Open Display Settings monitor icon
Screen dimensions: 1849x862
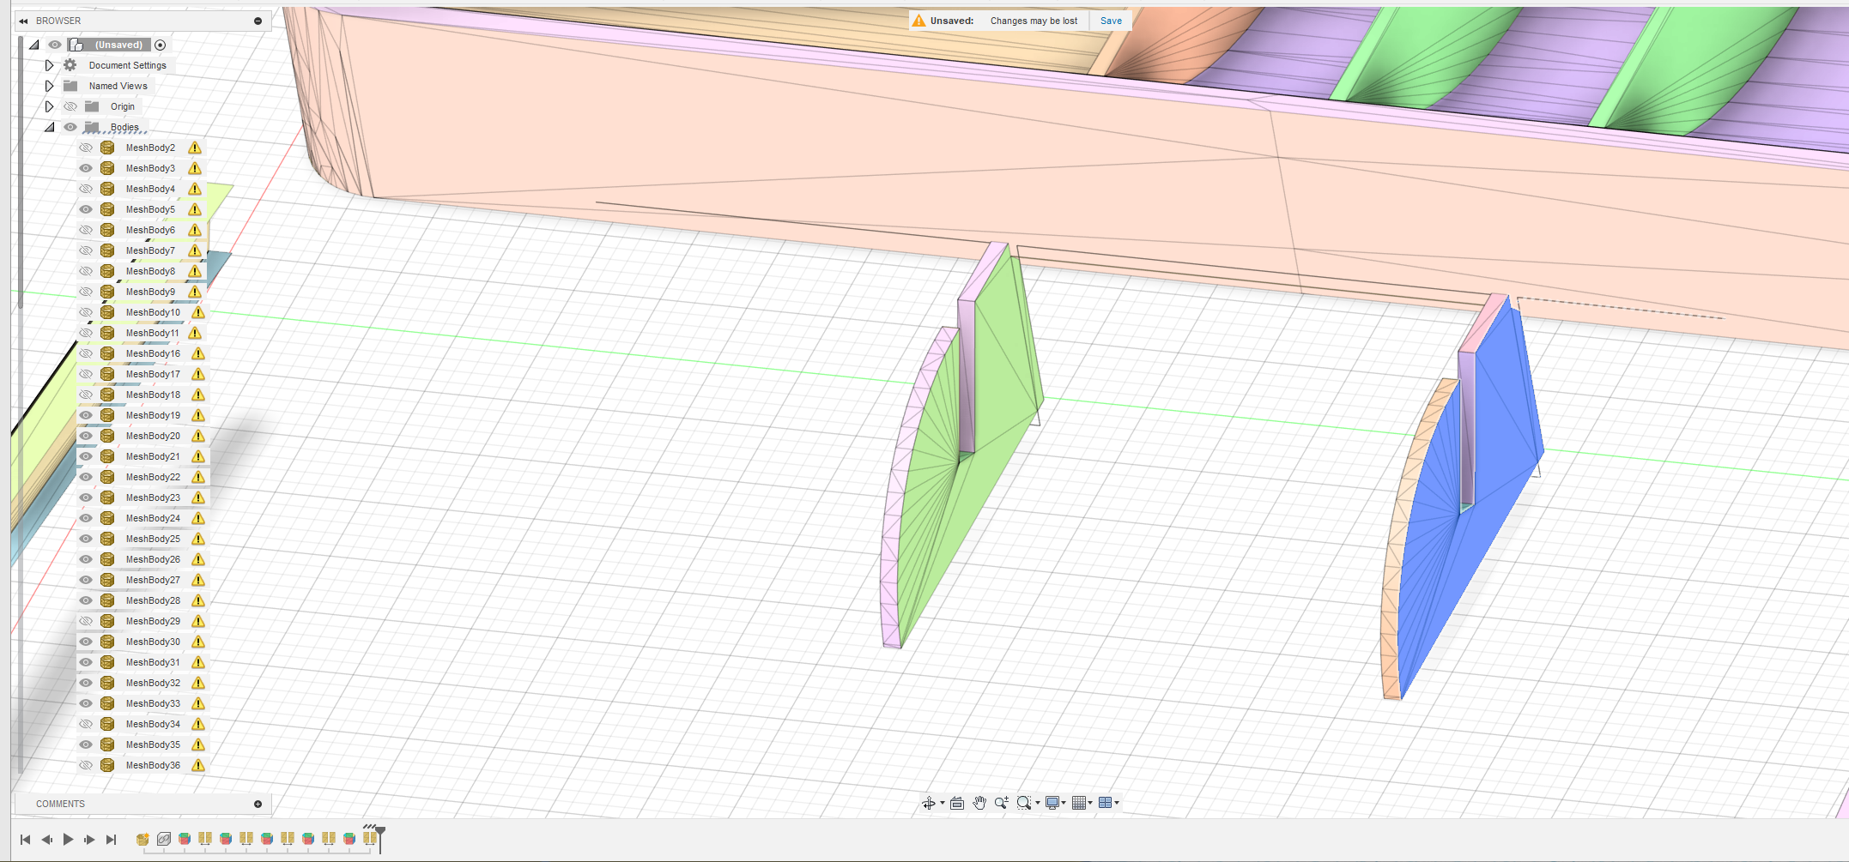coord(1052,804)
